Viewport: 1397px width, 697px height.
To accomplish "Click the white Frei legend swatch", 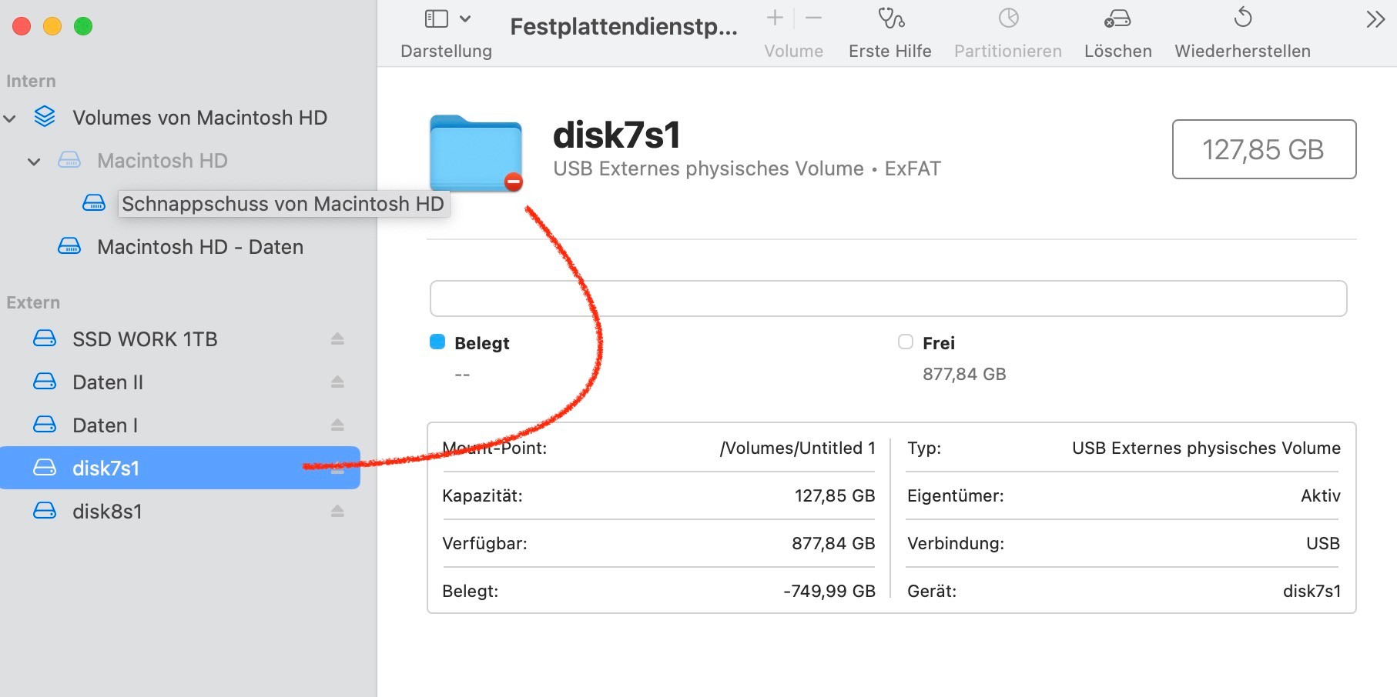I will [x=906, y=342].
